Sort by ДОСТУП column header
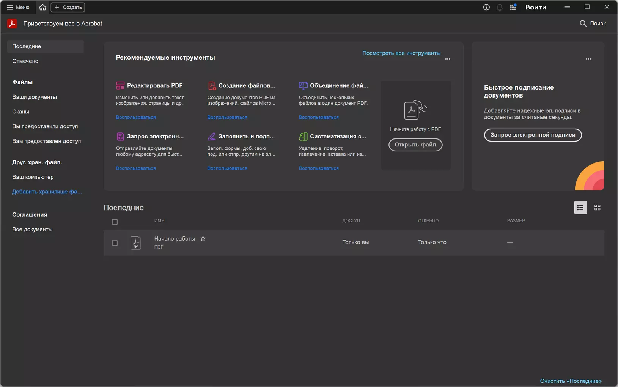 (351, 221)
